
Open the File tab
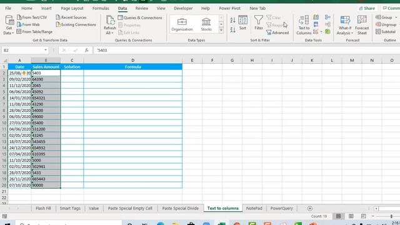[x=8, y=8]
